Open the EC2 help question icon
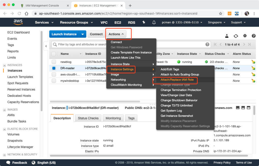The width and height of the screenshot is (259, 166). pyautogui.click(x=253, y=36)
